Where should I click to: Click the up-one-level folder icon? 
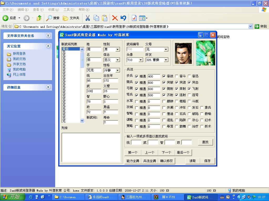(x=39, y=18)
